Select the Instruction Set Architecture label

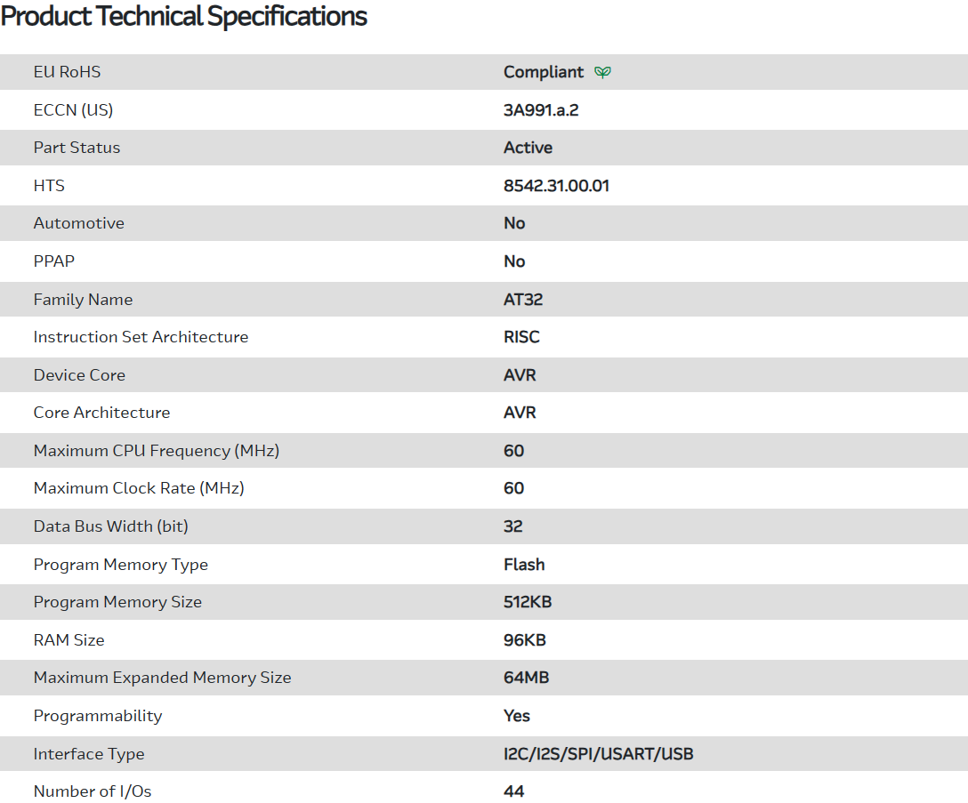tap(141, 337)
